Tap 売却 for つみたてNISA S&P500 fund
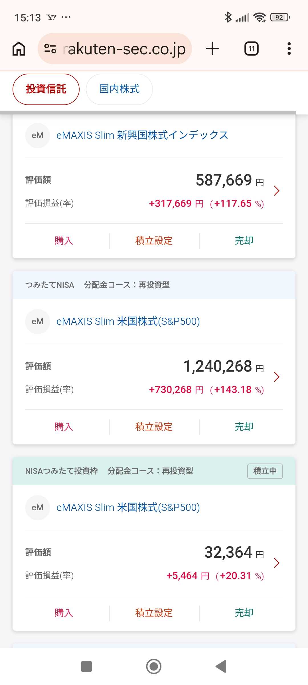The image size is (308, 685). (244, 427)
